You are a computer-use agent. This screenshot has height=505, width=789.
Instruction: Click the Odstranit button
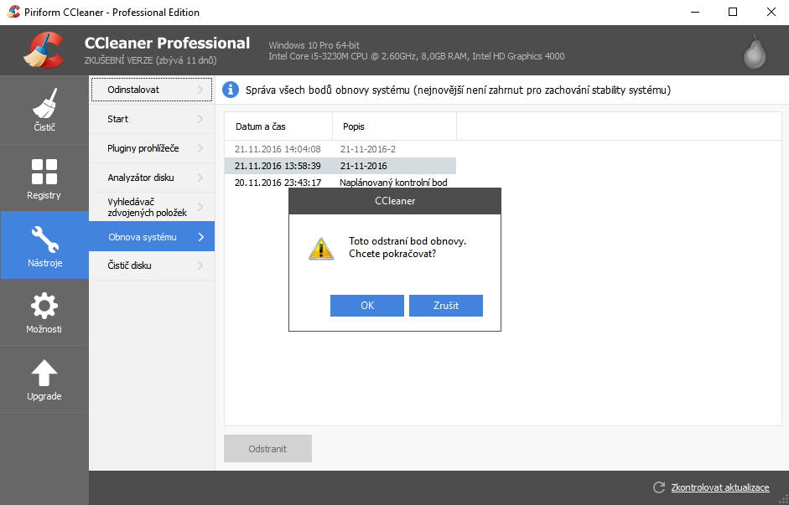point(267,449)
